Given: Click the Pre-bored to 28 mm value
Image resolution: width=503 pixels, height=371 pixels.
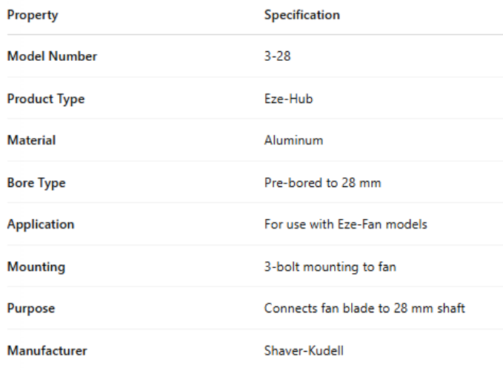Looking at the screenshot, I should tap(322, 183).
